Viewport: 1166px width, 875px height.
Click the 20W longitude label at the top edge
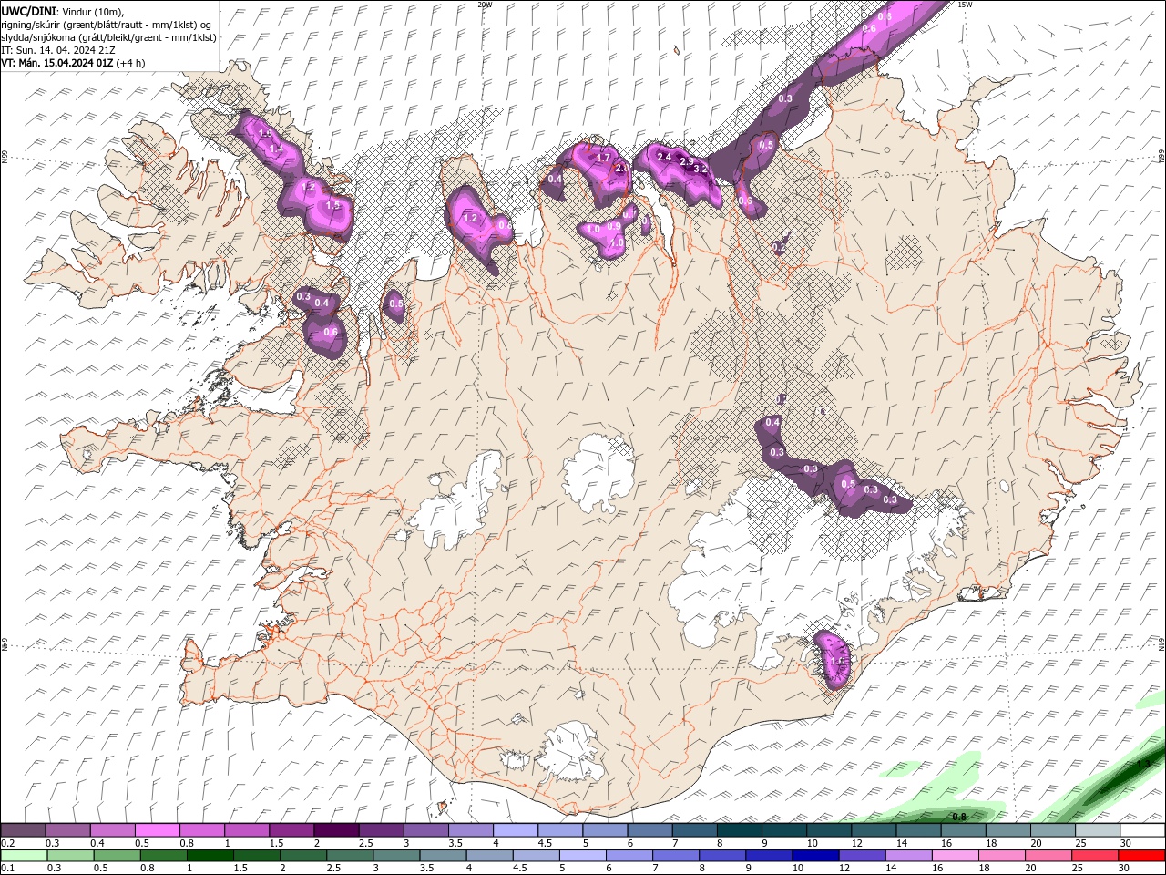(485, 5)
